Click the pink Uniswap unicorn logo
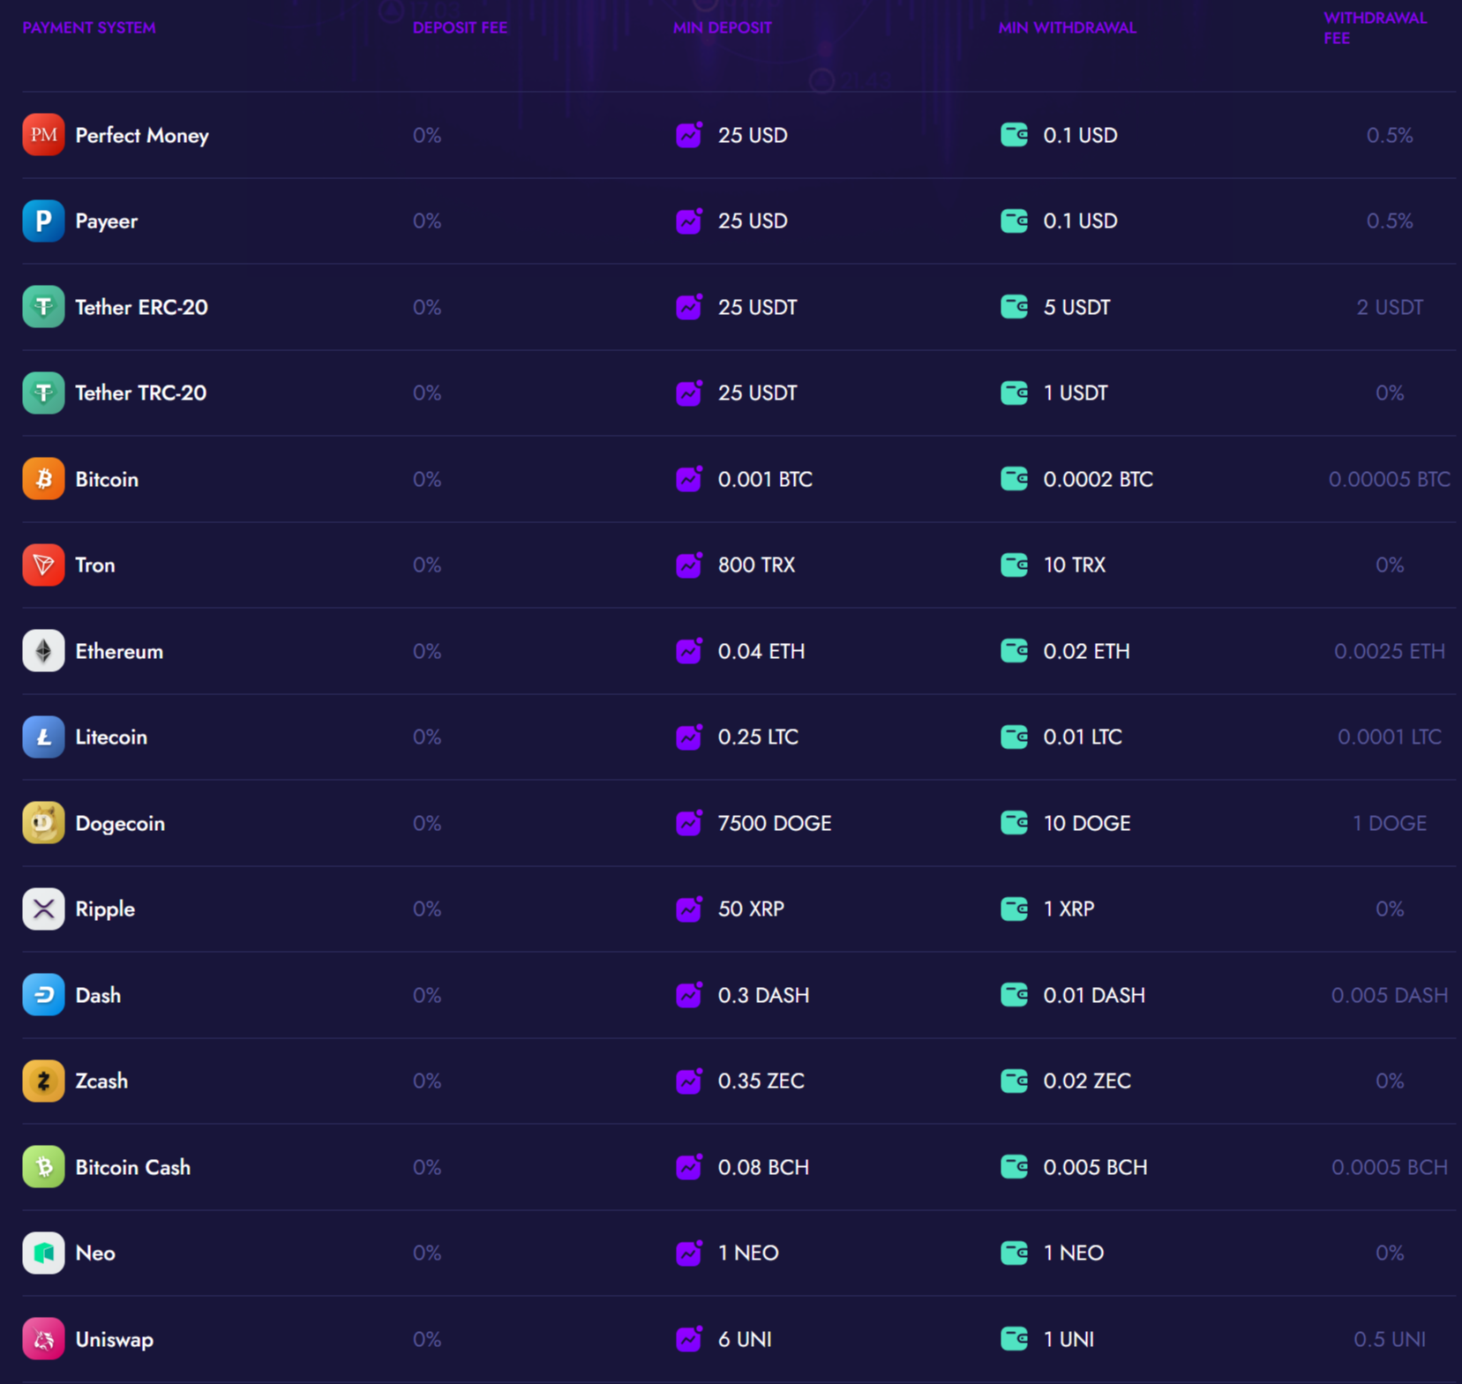 click(43, 1339)
